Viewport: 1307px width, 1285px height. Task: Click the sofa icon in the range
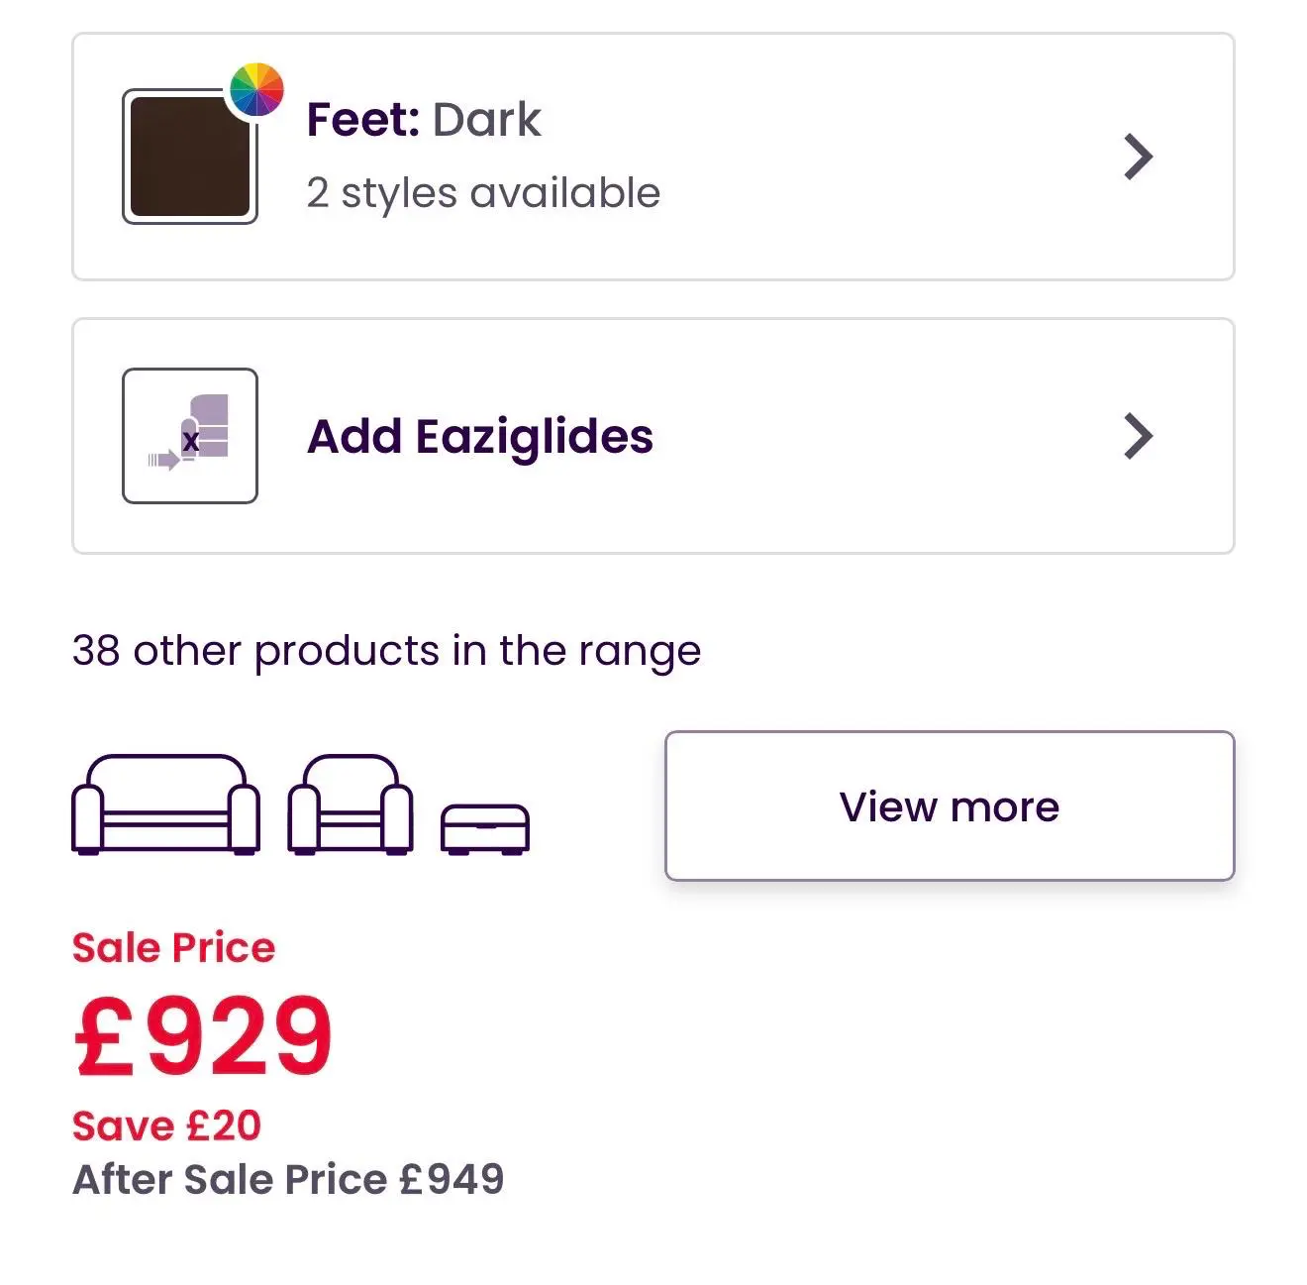pyautogui.click(x=165, y=804)
